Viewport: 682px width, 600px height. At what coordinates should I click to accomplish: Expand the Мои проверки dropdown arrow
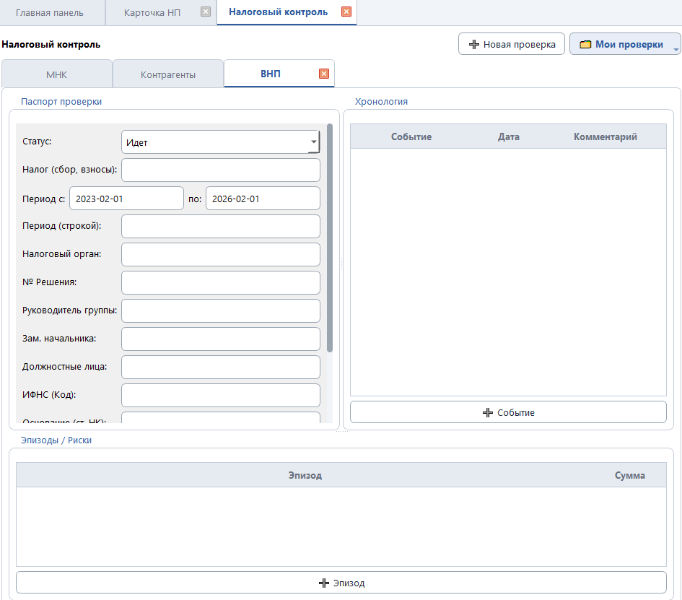click(x=676, y=49)
